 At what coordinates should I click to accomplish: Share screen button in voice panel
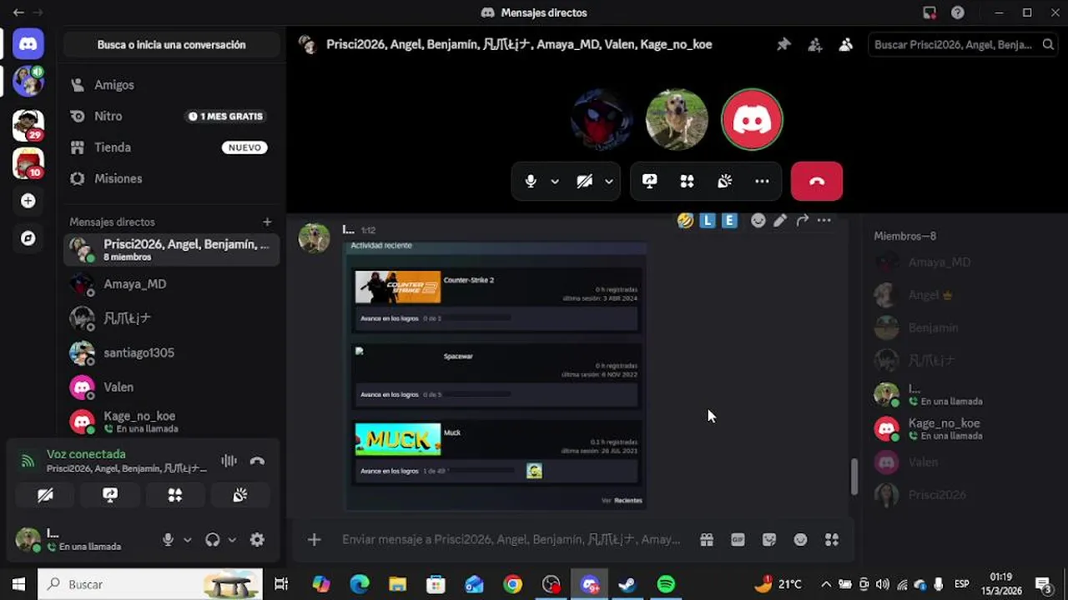point(110,495)
